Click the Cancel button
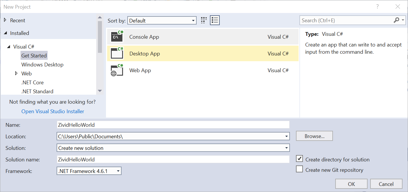 click(386, 184)
